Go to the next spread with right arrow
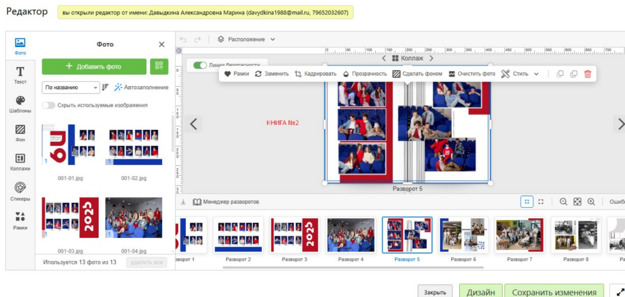625x297 pixels. pos(620,124)
